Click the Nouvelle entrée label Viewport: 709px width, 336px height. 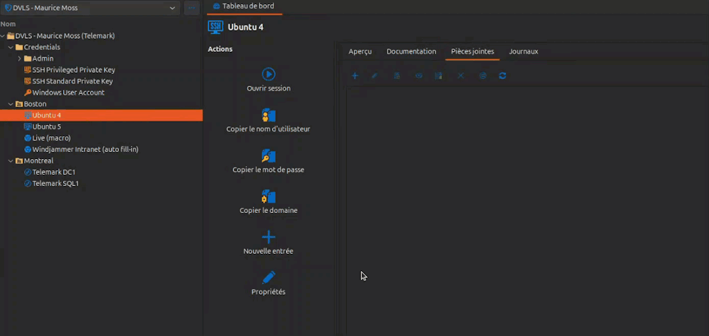[x=268, y=251]
